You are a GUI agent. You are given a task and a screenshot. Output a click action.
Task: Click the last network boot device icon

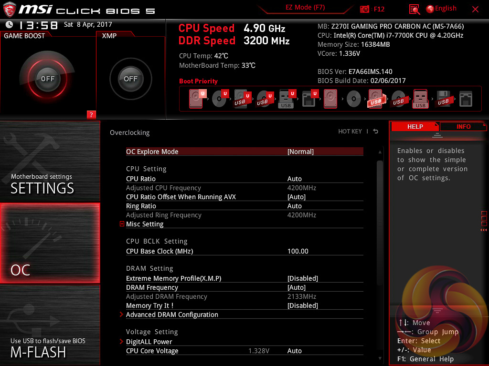[465, 99]
